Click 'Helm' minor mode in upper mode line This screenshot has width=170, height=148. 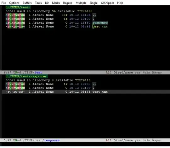pyautogui.click(x=146, y=72)
